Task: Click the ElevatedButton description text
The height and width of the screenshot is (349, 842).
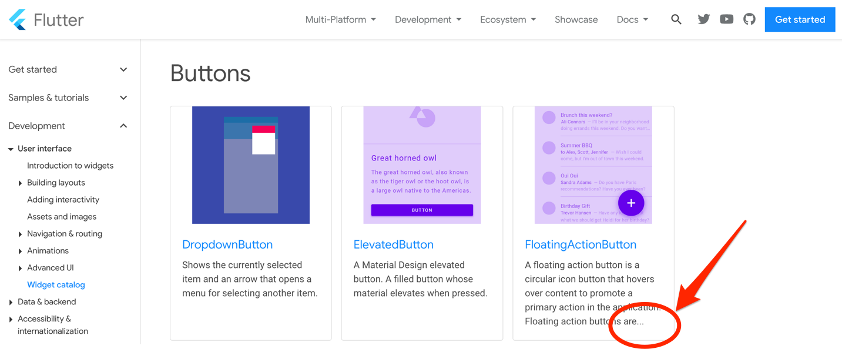Action: pyautogui.click(x=420, y=279)
